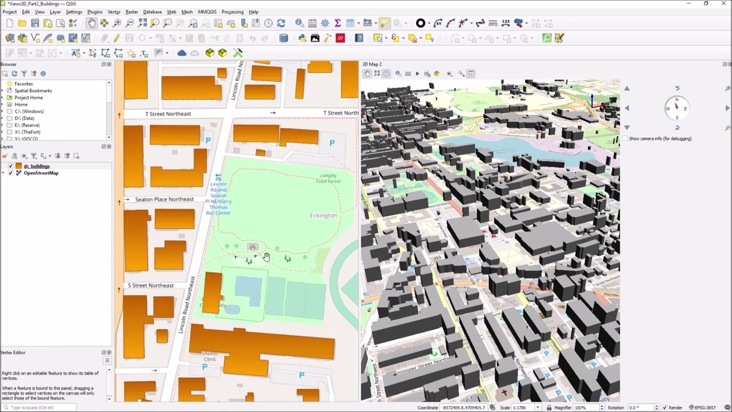Viewport: 732px width, 412px height.
Task: Open the Scale dropdown in status bar
Action: [538, 407]
